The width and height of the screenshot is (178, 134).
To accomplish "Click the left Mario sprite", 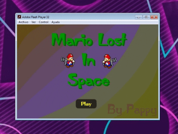I will click(x=68, y=61).
